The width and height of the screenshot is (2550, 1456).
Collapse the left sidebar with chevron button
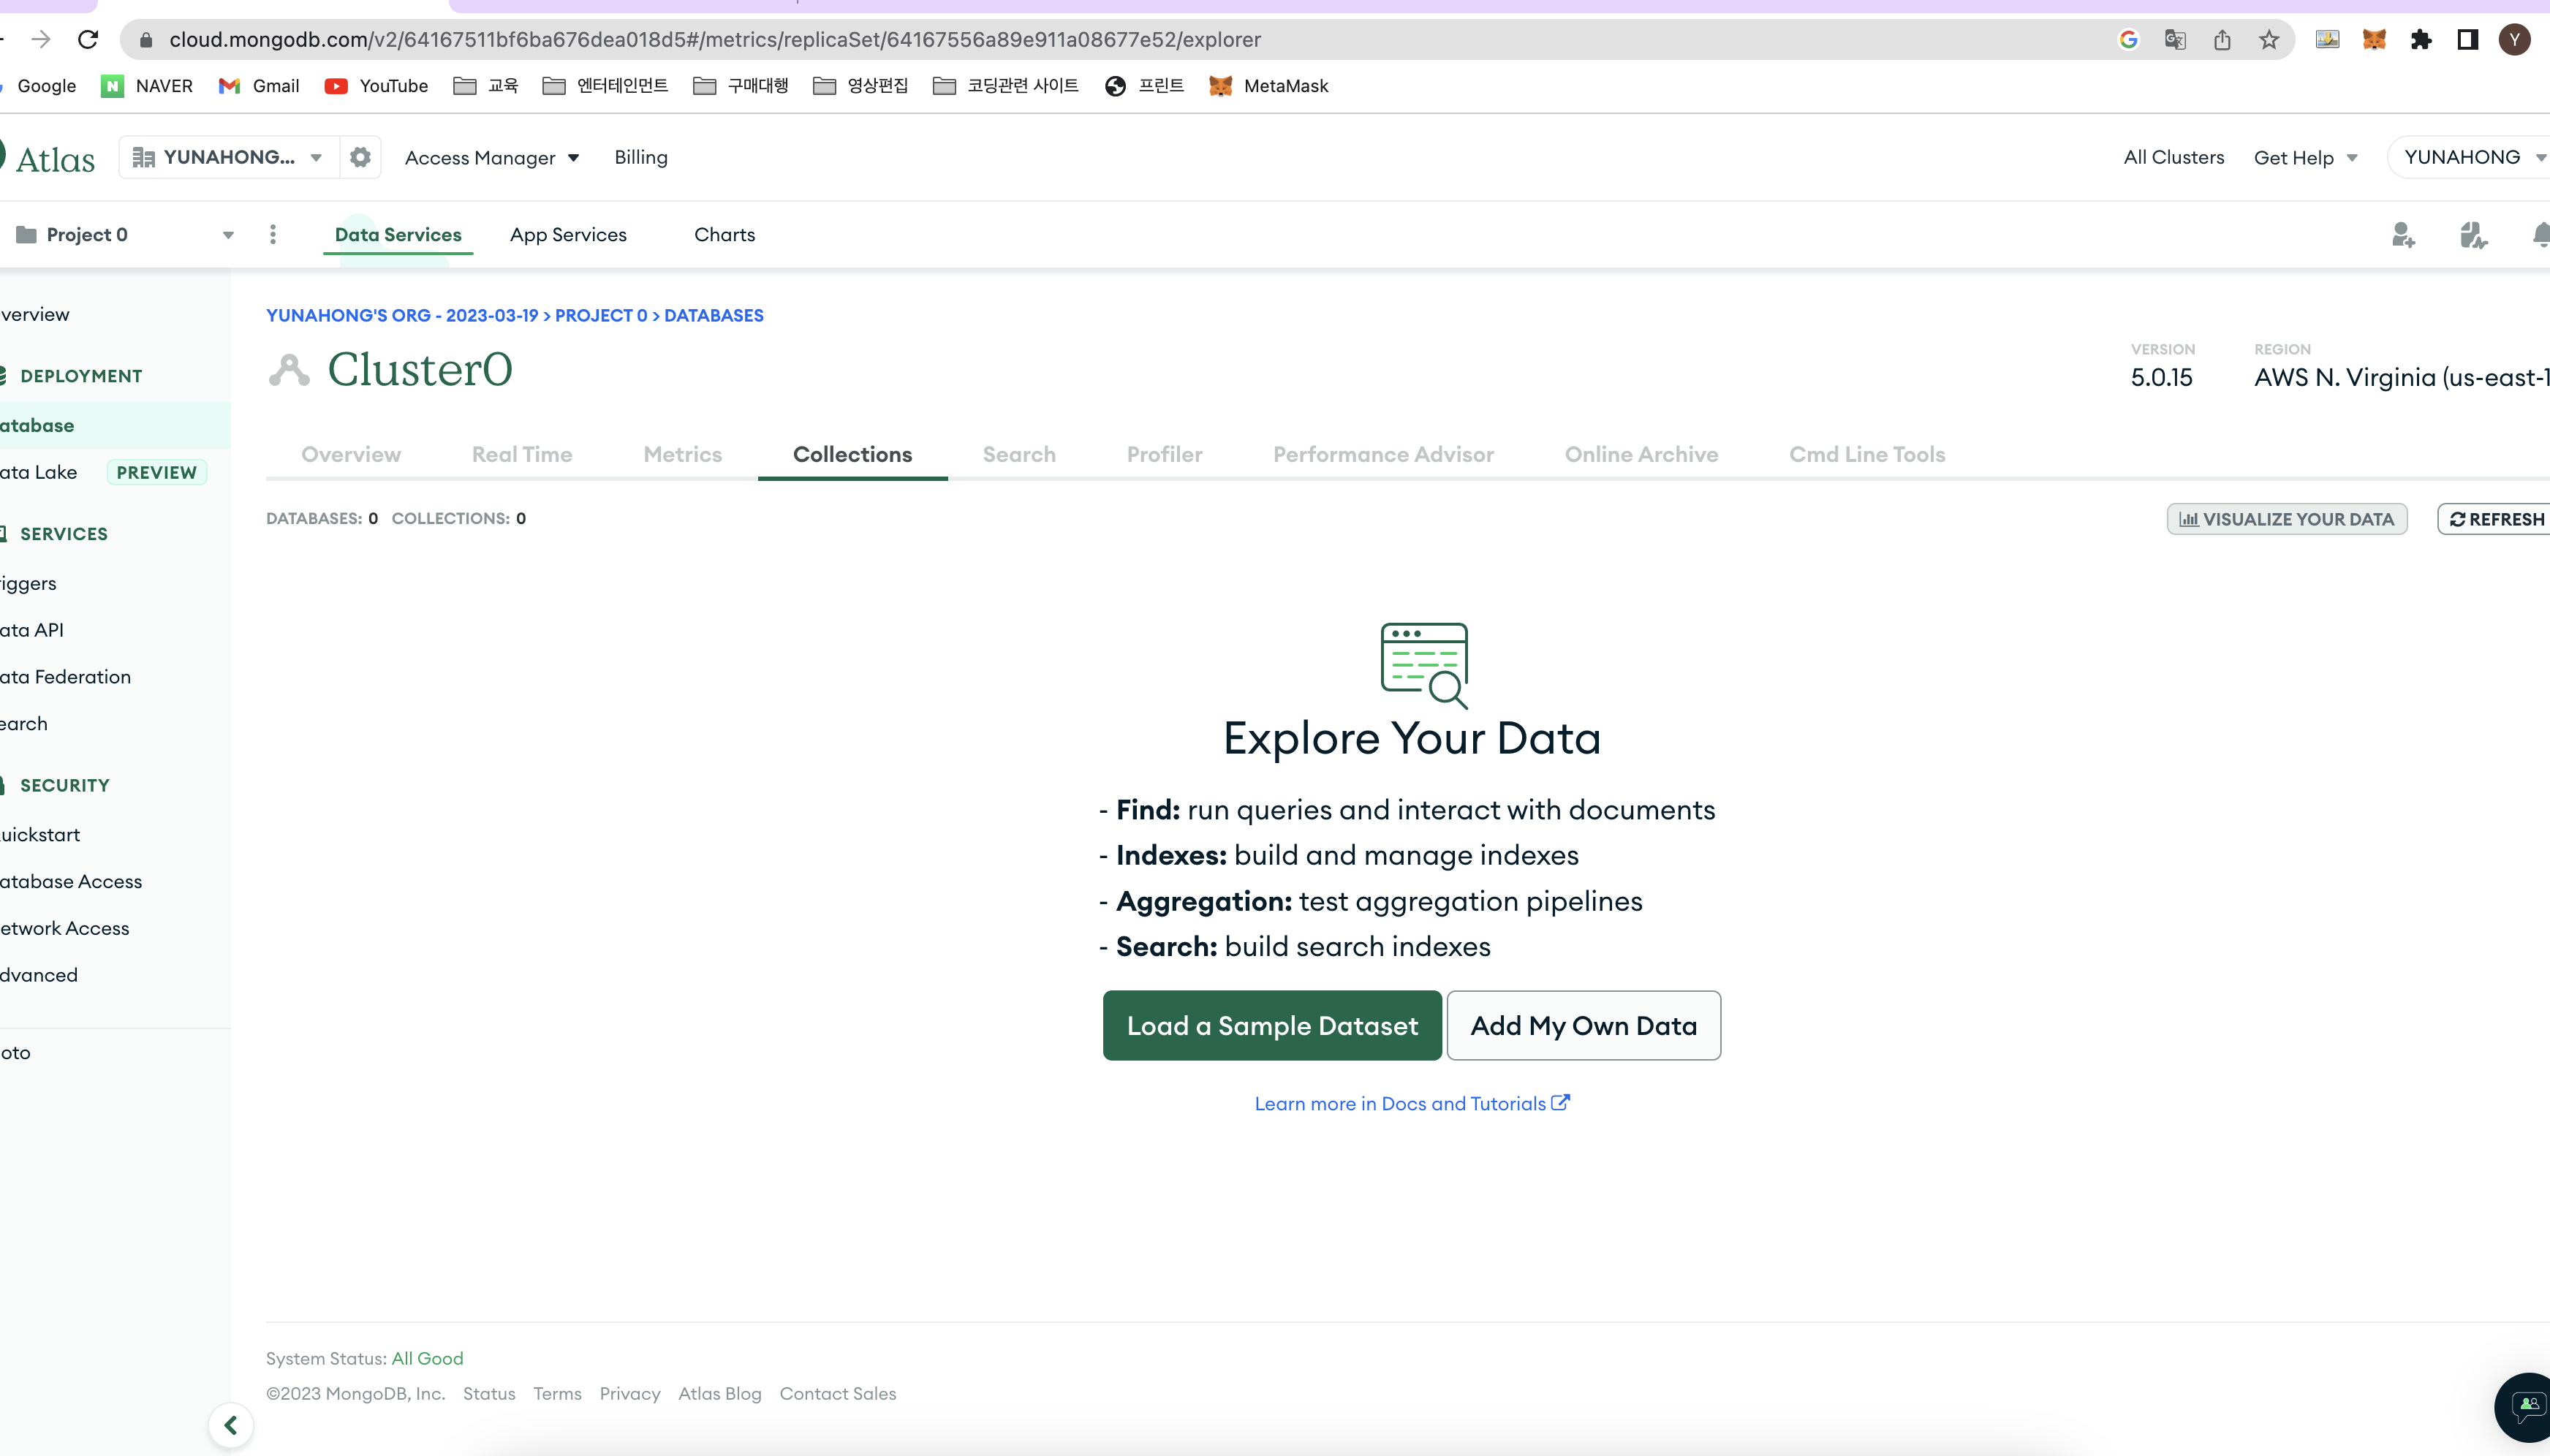(231, 1425)
